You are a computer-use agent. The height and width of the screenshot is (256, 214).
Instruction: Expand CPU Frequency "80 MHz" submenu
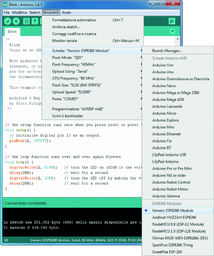click(92, 78)
